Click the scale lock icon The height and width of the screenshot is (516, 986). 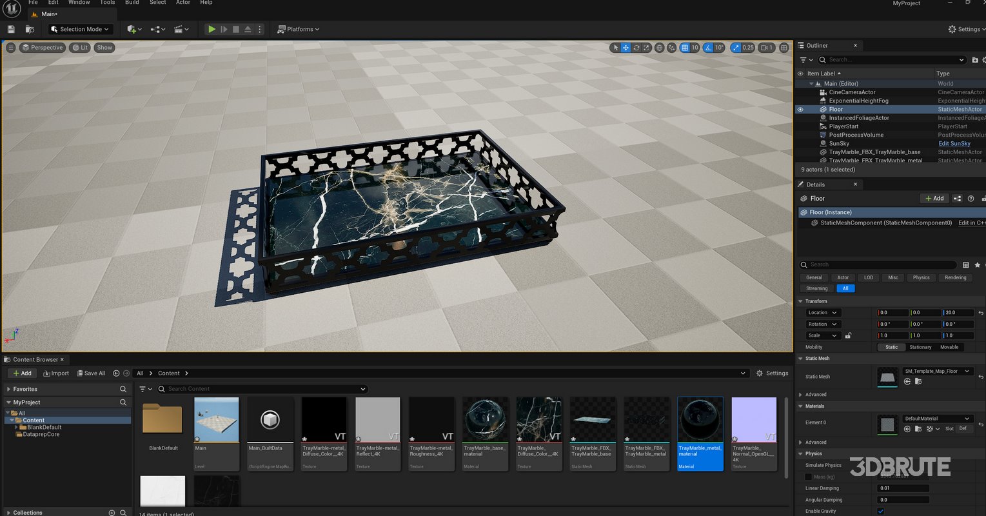[848, 335]
